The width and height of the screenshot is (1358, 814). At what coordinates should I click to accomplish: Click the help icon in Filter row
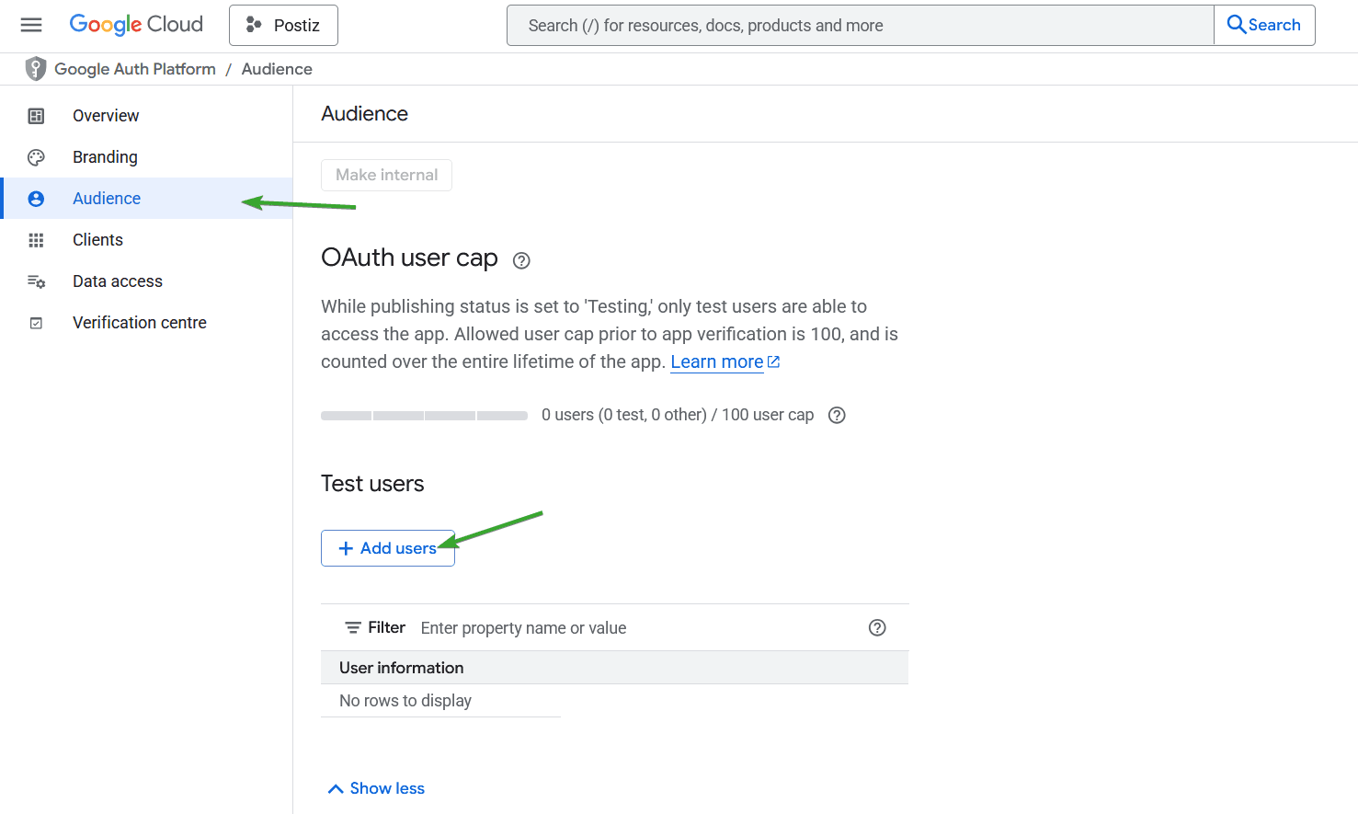pyautogui.click(x=877, y=627)
